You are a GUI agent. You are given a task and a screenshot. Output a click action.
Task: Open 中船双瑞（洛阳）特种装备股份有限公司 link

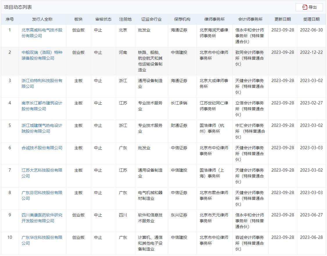[x=42, y=55]
